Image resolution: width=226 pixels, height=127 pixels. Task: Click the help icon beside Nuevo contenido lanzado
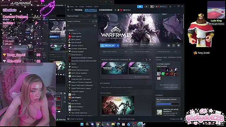(x=130, y=60)
